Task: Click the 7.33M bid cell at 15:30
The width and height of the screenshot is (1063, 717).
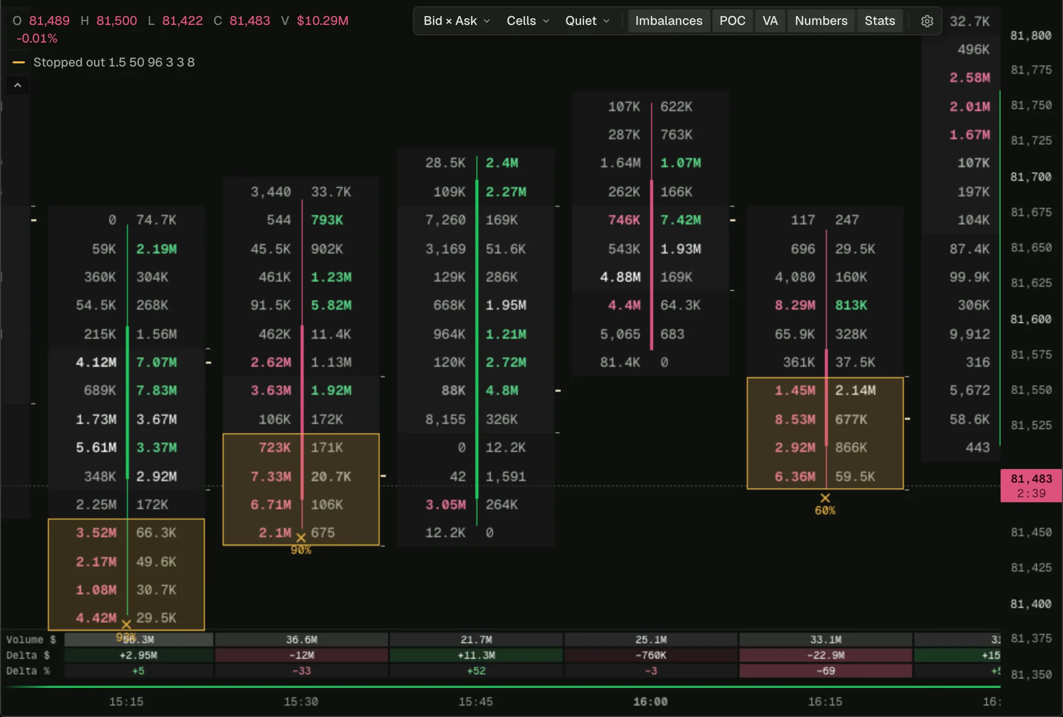Action: [x=270, y=477]
